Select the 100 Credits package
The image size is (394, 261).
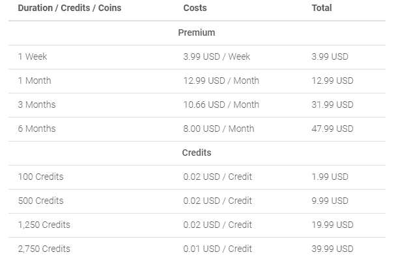197,177
